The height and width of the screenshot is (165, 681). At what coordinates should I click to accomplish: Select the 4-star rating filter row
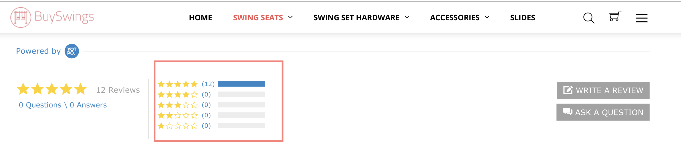[x=178, y=94]
